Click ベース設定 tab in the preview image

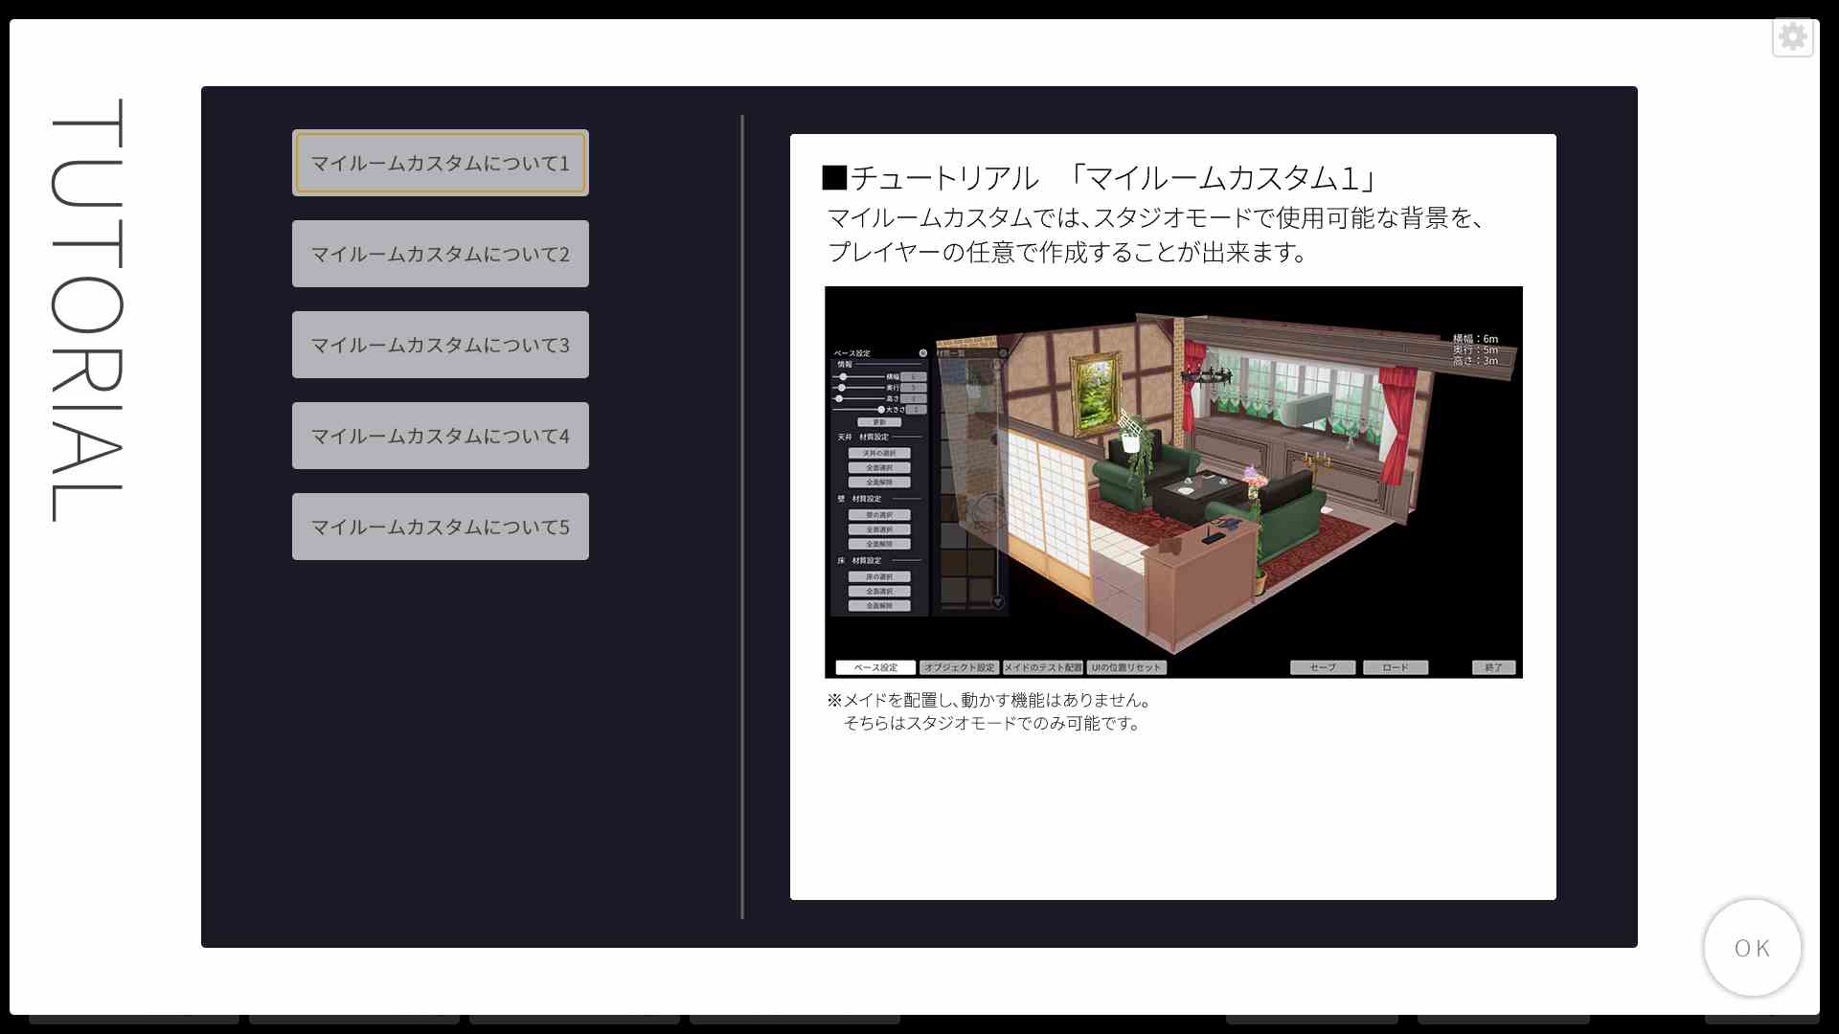click(x=875, y=667)
